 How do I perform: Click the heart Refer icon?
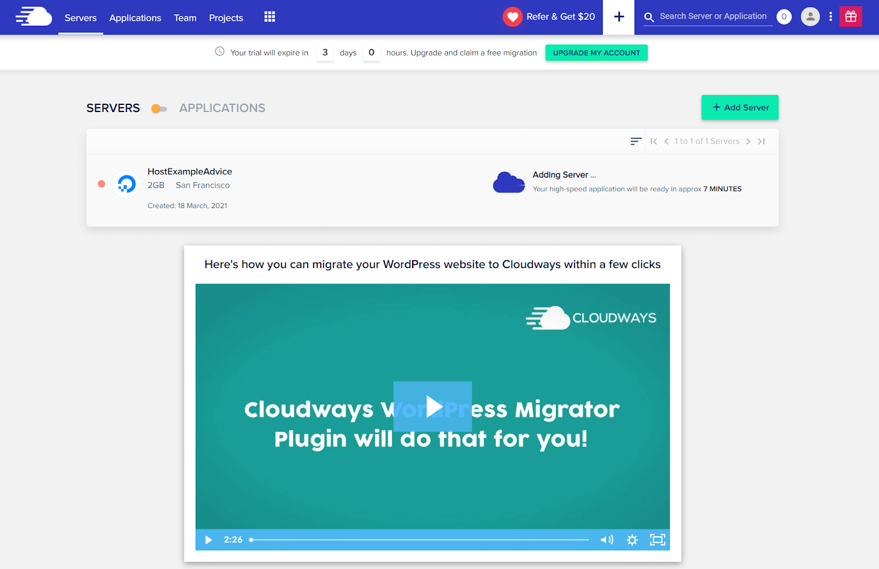(x=512, y=17)
